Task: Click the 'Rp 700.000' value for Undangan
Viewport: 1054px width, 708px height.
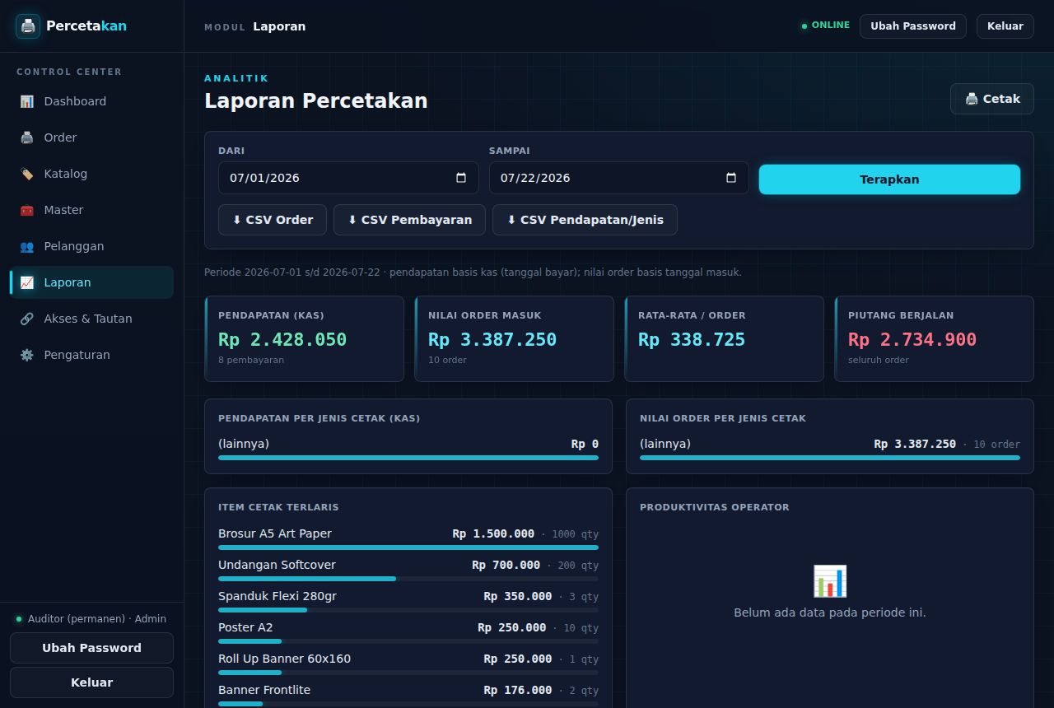Action: click(x=506, y=565)
